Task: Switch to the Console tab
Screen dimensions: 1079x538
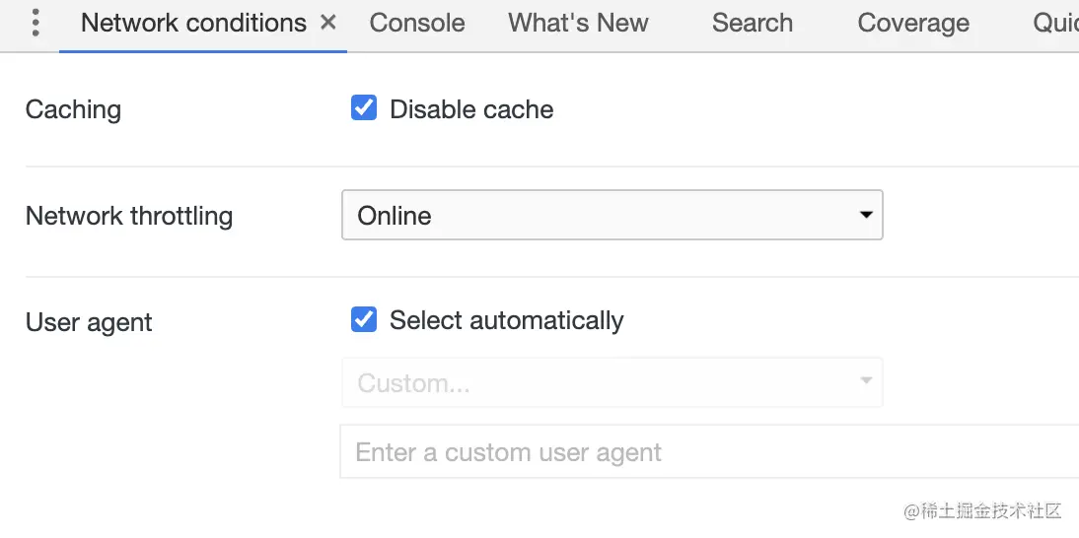Action: (417, 23)
